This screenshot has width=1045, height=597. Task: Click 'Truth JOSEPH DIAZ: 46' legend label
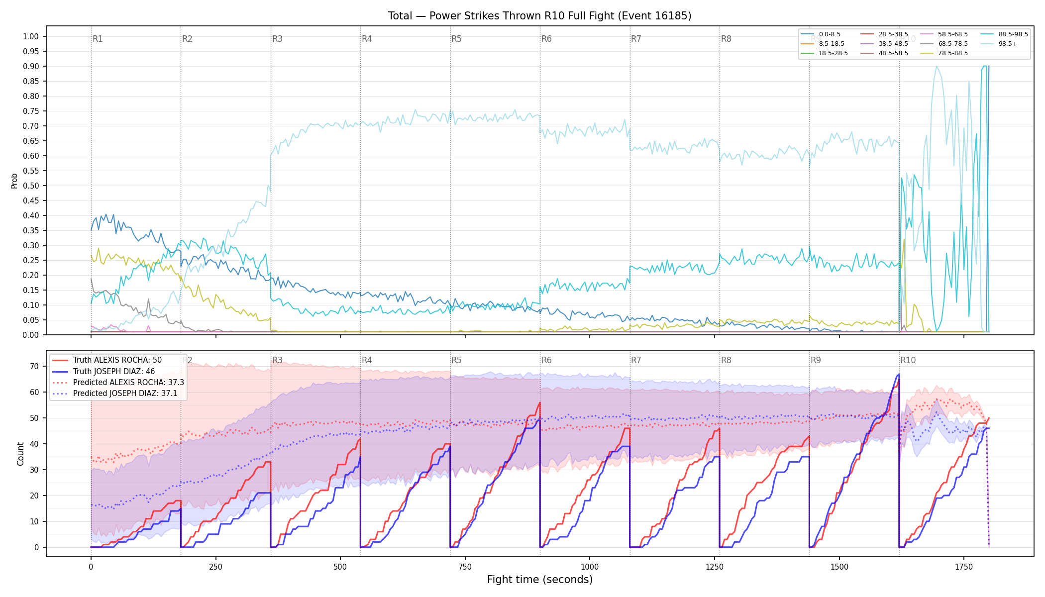pos(114,371)
